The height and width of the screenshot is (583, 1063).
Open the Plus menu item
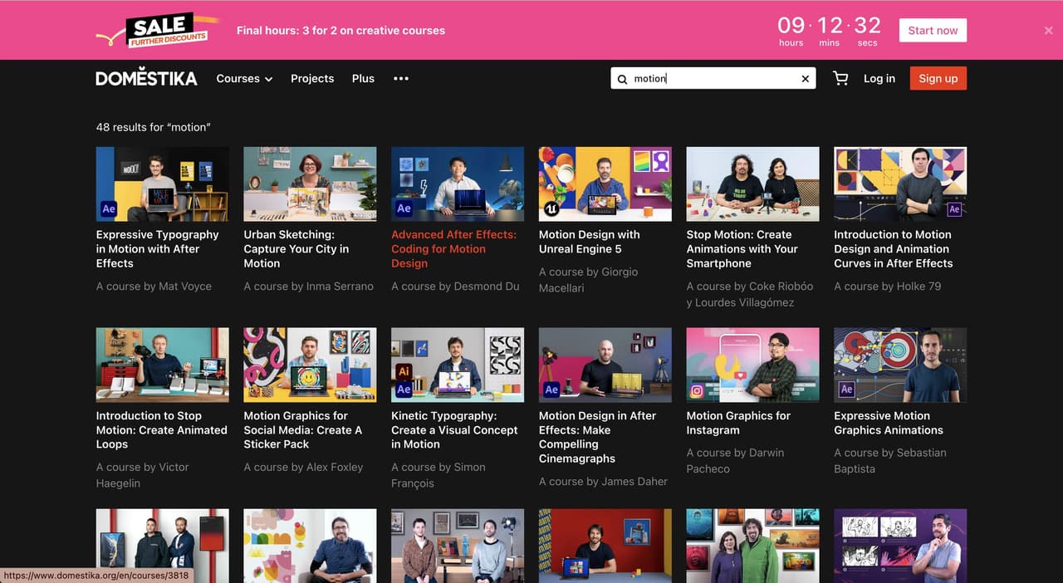[x=363, y=78]
